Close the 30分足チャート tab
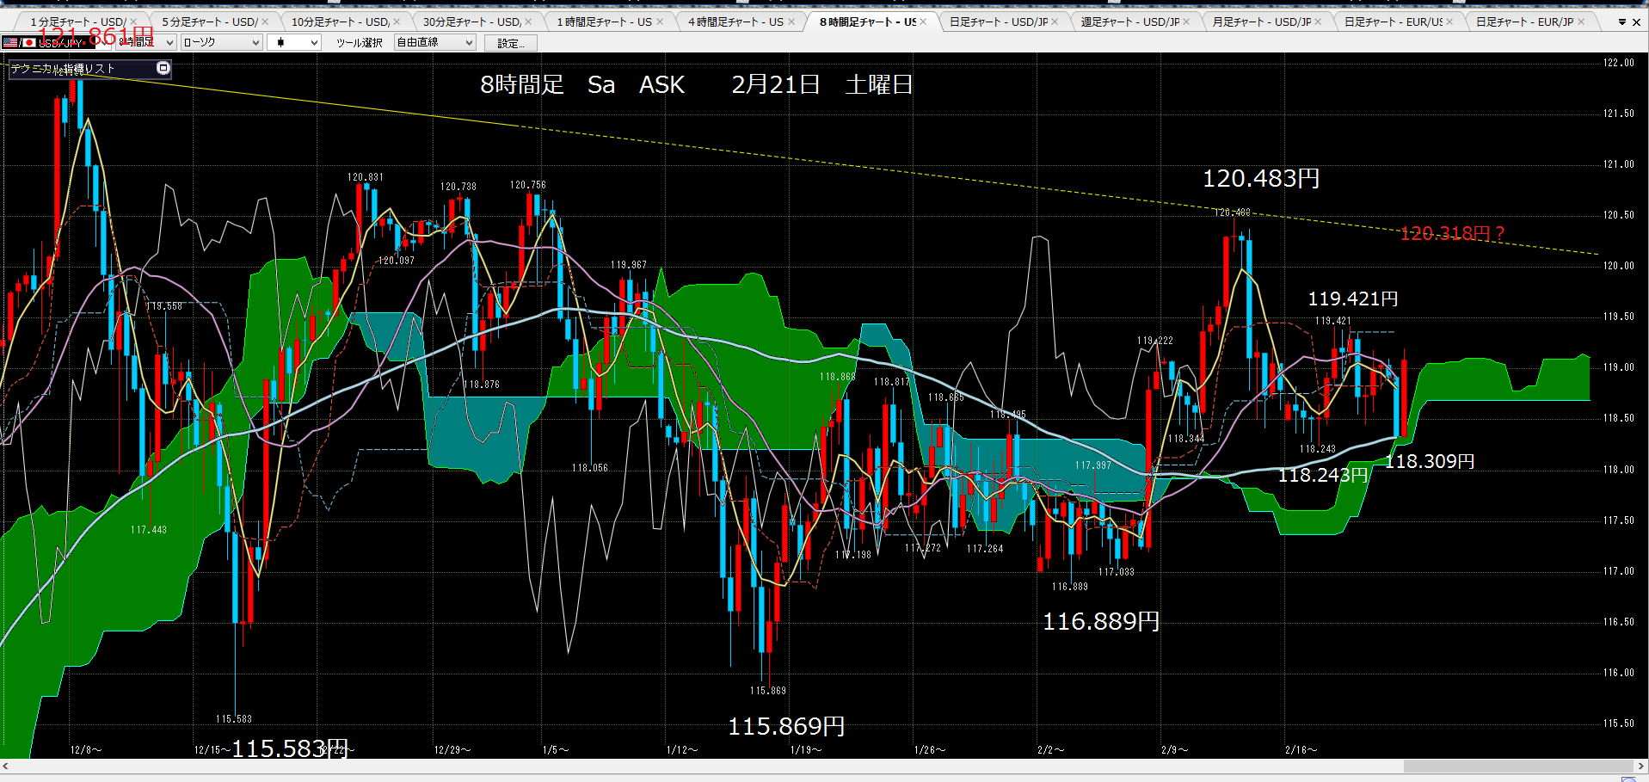Viewport: 1649px width, 782px height. (528, 22)
